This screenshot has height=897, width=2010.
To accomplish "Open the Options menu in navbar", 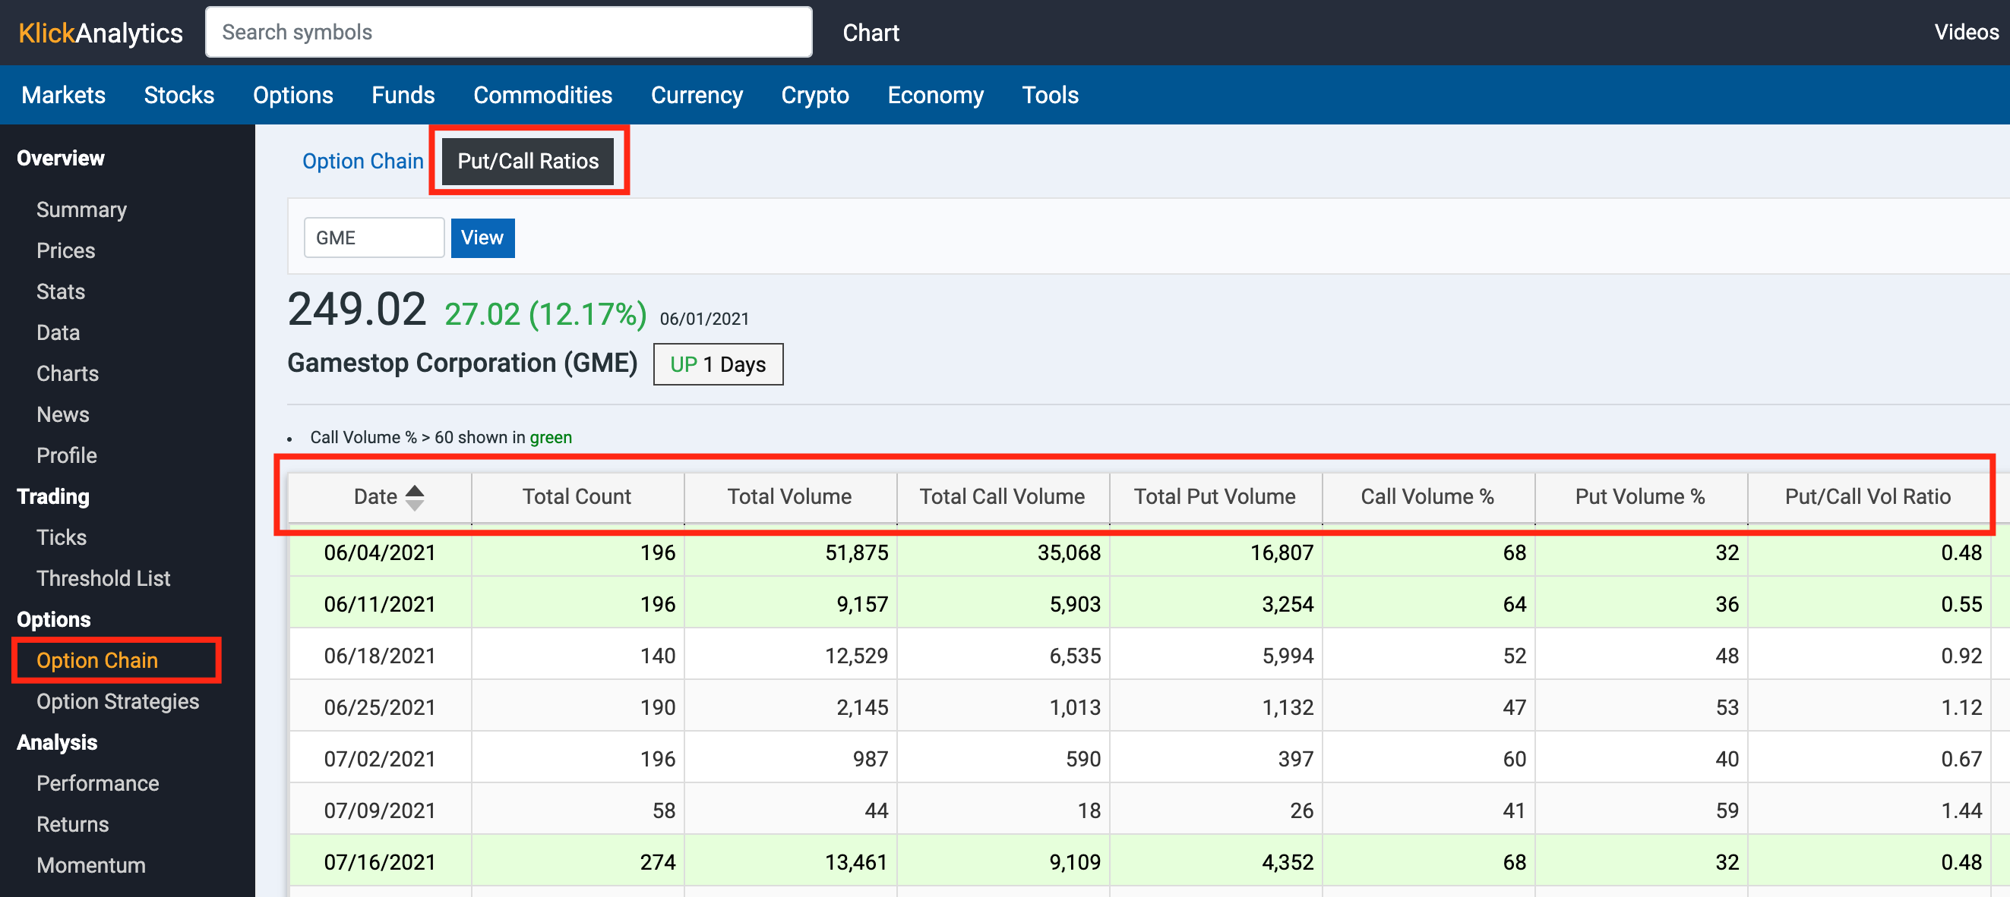I will [x=292, y=95].
